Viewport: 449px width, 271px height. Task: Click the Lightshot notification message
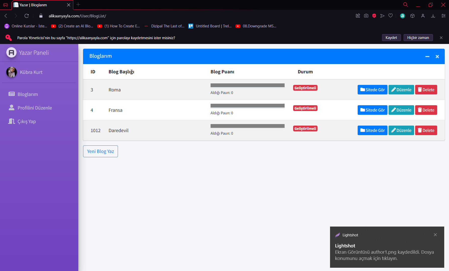pyautogui.click(x=384, y=255)
